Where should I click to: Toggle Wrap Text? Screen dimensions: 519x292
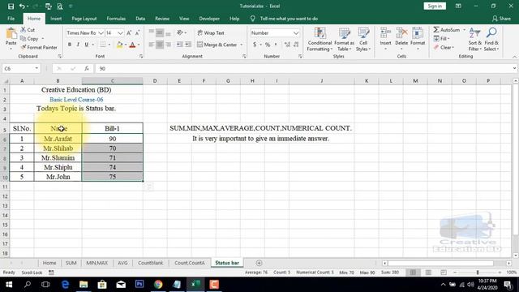211,32
